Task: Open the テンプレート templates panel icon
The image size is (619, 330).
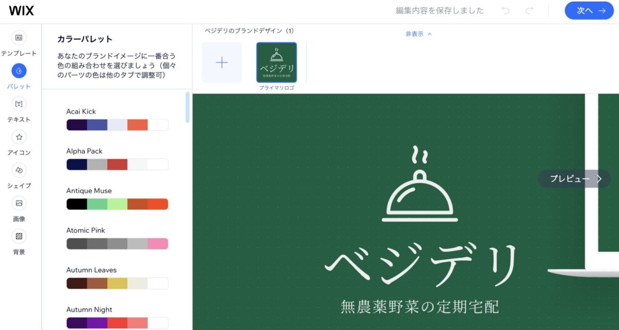Action: pyautogui.click(x=19, y=38)
